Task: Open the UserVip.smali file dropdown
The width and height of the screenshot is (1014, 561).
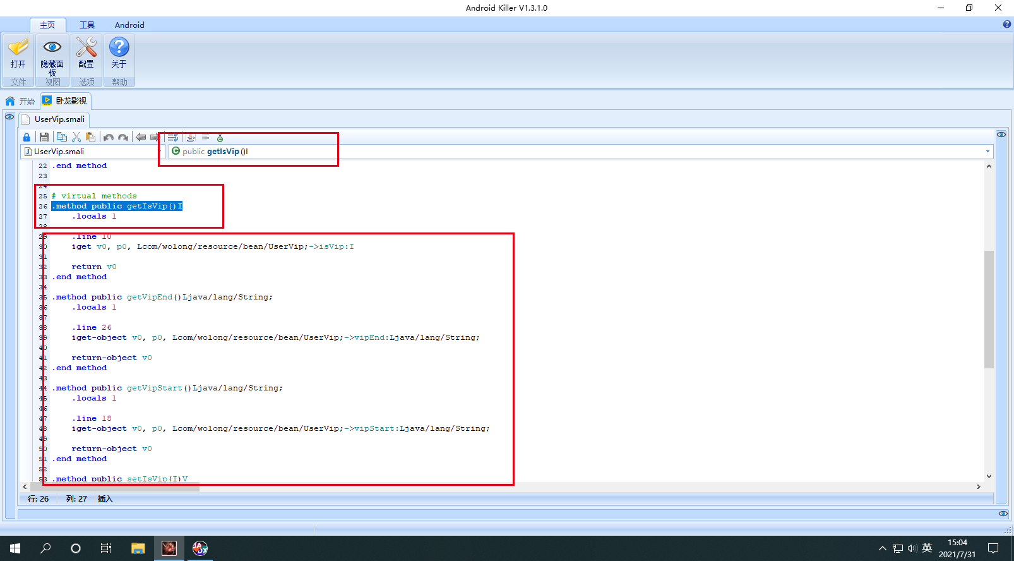Action: [x=92, y=152]
